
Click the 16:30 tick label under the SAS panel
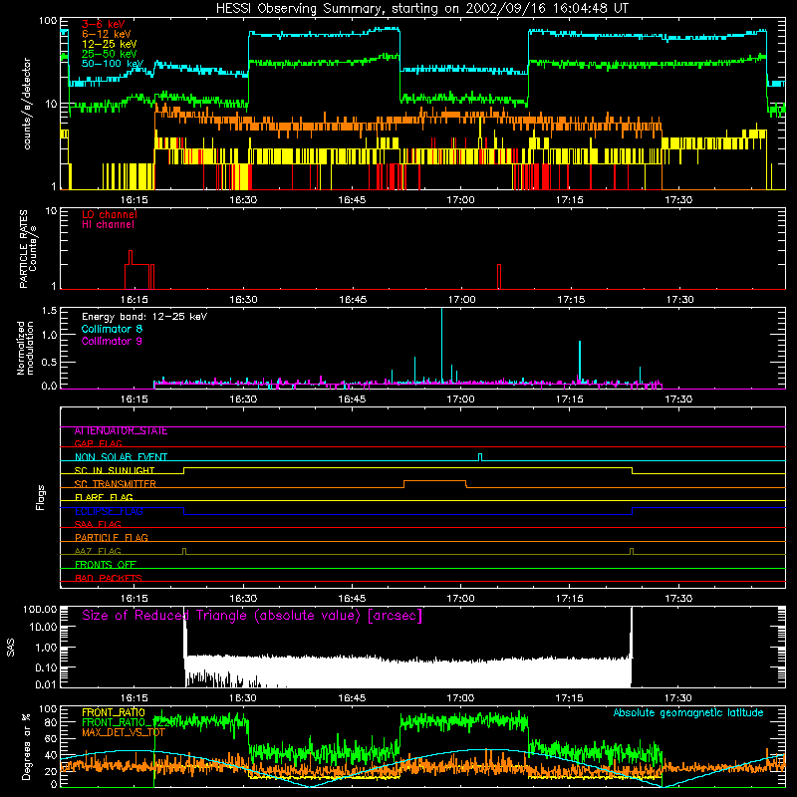click(243, 698)
